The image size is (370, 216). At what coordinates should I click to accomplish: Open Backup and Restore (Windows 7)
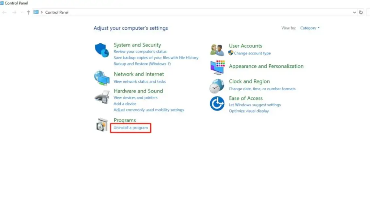(142, 64)
